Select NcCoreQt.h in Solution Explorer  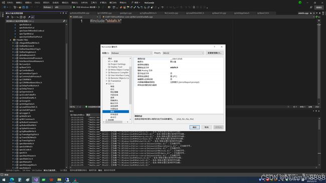pyautogui.click(x=25, y=64)
